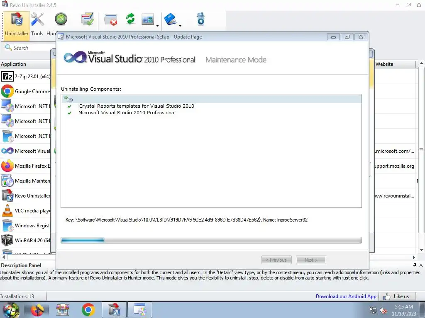425x318 pixels.
Task: Sort by the Website column header
Action: point(395,64)
